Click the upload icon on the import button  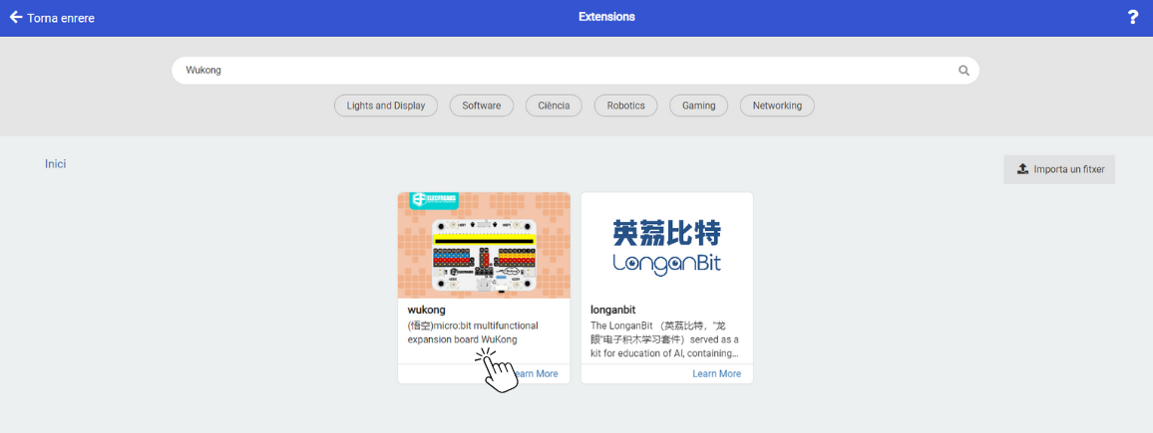[x=1022, y=169]
